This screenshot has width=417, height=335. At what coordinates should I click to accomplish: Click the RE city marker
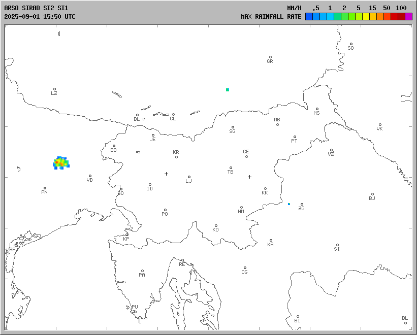pyautogui.click(x=182, y=260)
